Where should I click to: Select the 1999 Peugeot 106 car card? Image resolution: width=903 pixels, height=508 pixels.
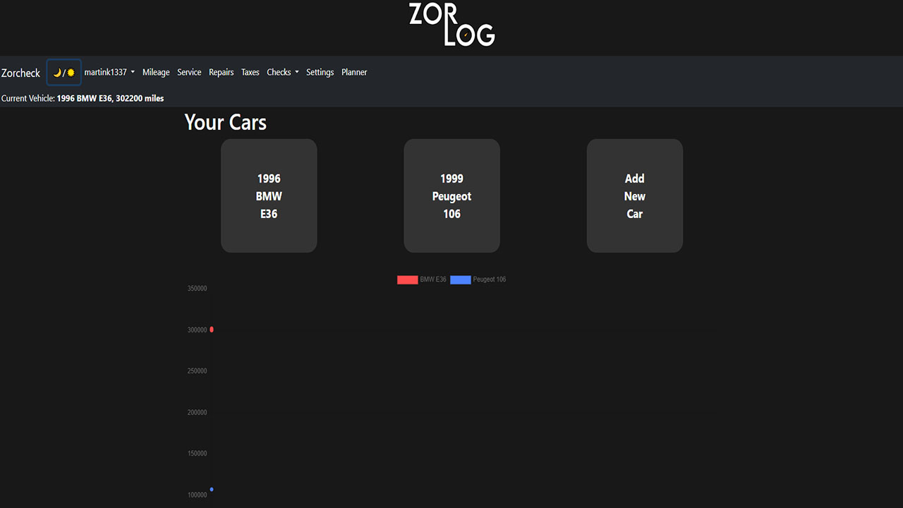[x=451, y=195]
